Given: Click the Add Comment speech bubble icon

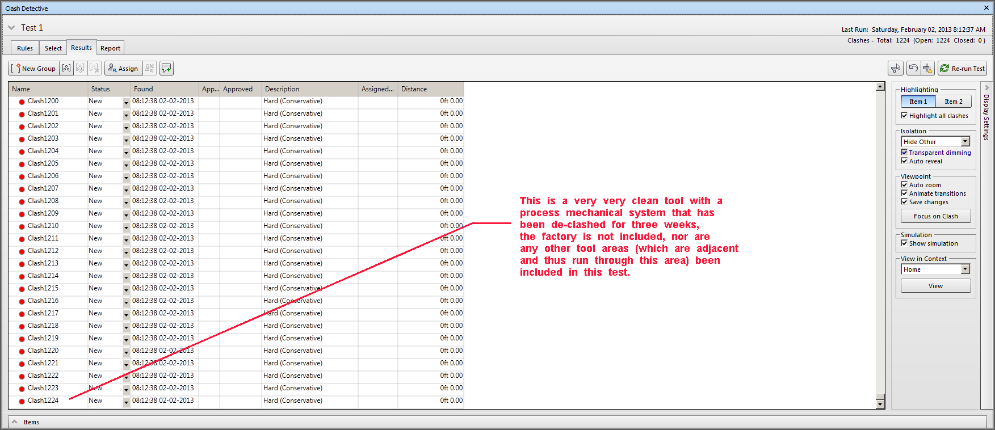Looking at the screenshot, I should (166, 68).
